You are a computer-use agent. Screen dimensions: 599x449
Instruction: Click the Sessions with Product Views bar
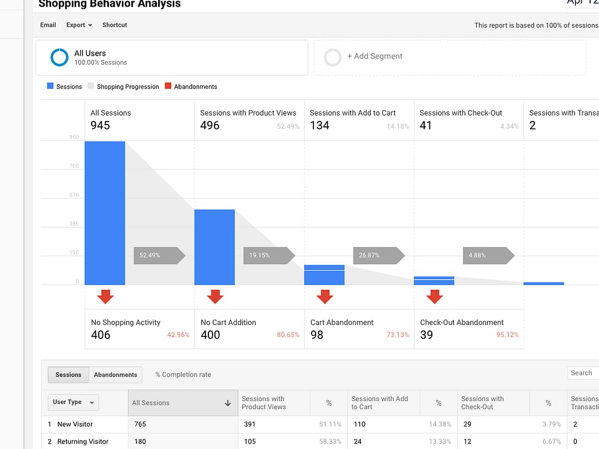click(x=214, y=247)
